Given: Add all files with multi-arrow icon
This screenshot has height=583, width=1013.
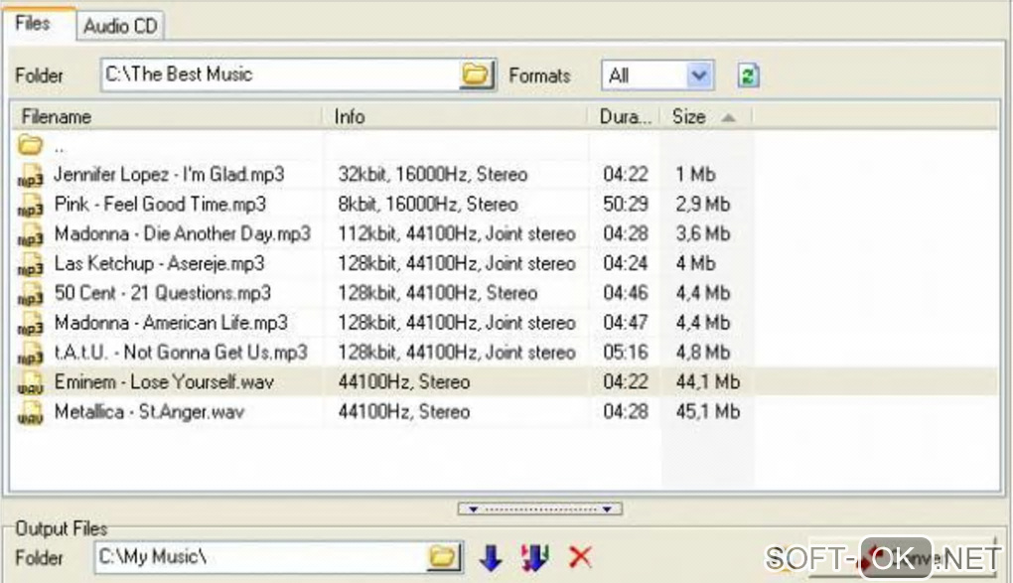Looking at the screenshot, I should [534, 558].
